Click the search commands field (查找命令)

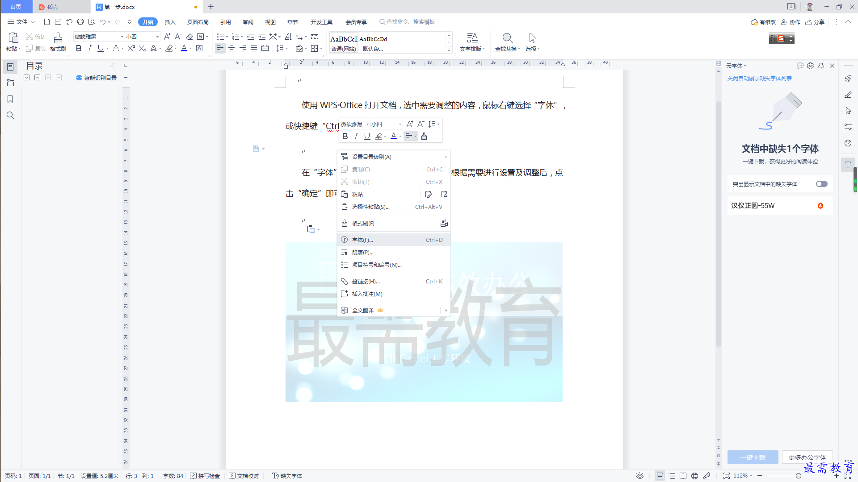408,22
